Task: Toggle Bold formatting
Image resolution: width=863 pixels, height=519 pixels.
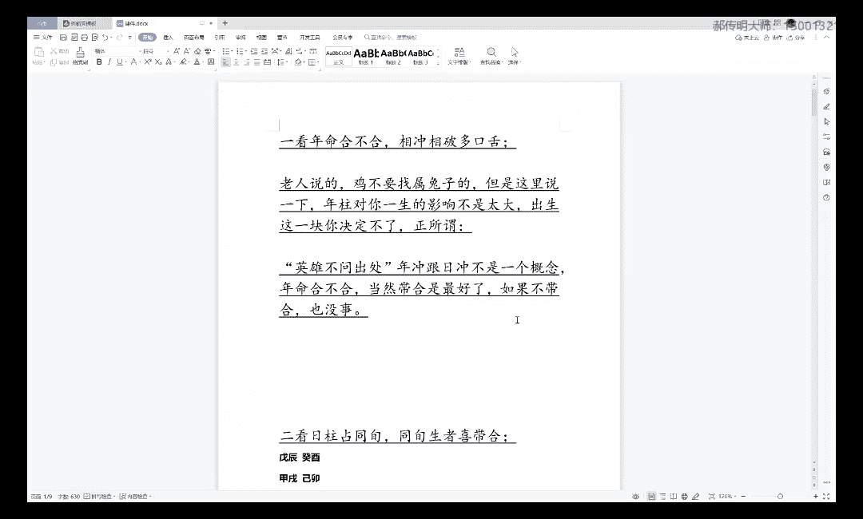Action: (99, 61)
